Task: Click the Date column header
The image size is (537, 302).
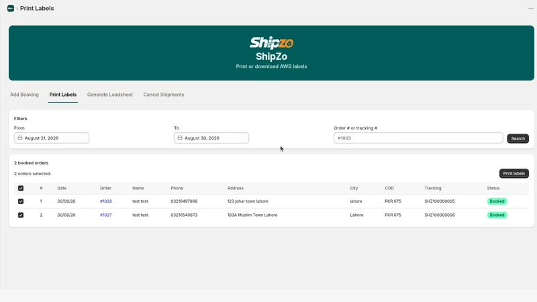Action: [62, 189]
